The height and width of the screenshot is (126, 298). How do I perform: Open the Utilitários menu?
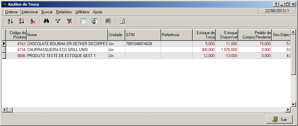point(82,12)
